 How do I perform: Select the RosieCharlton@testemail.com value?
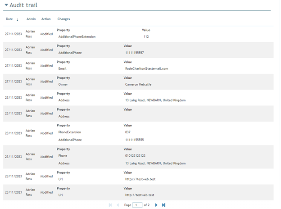tap(147, 68)
